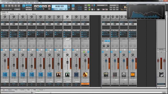This screenshot has width=168, height=94.
Task: Adjust the first channel pan knob
Action: [5, 55]
